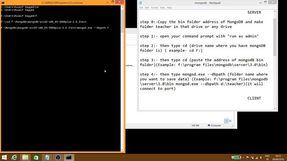This screenshot has height=161, width=287.
Task: Open the volume speaker icon in tray
Action: click(261, 157)
